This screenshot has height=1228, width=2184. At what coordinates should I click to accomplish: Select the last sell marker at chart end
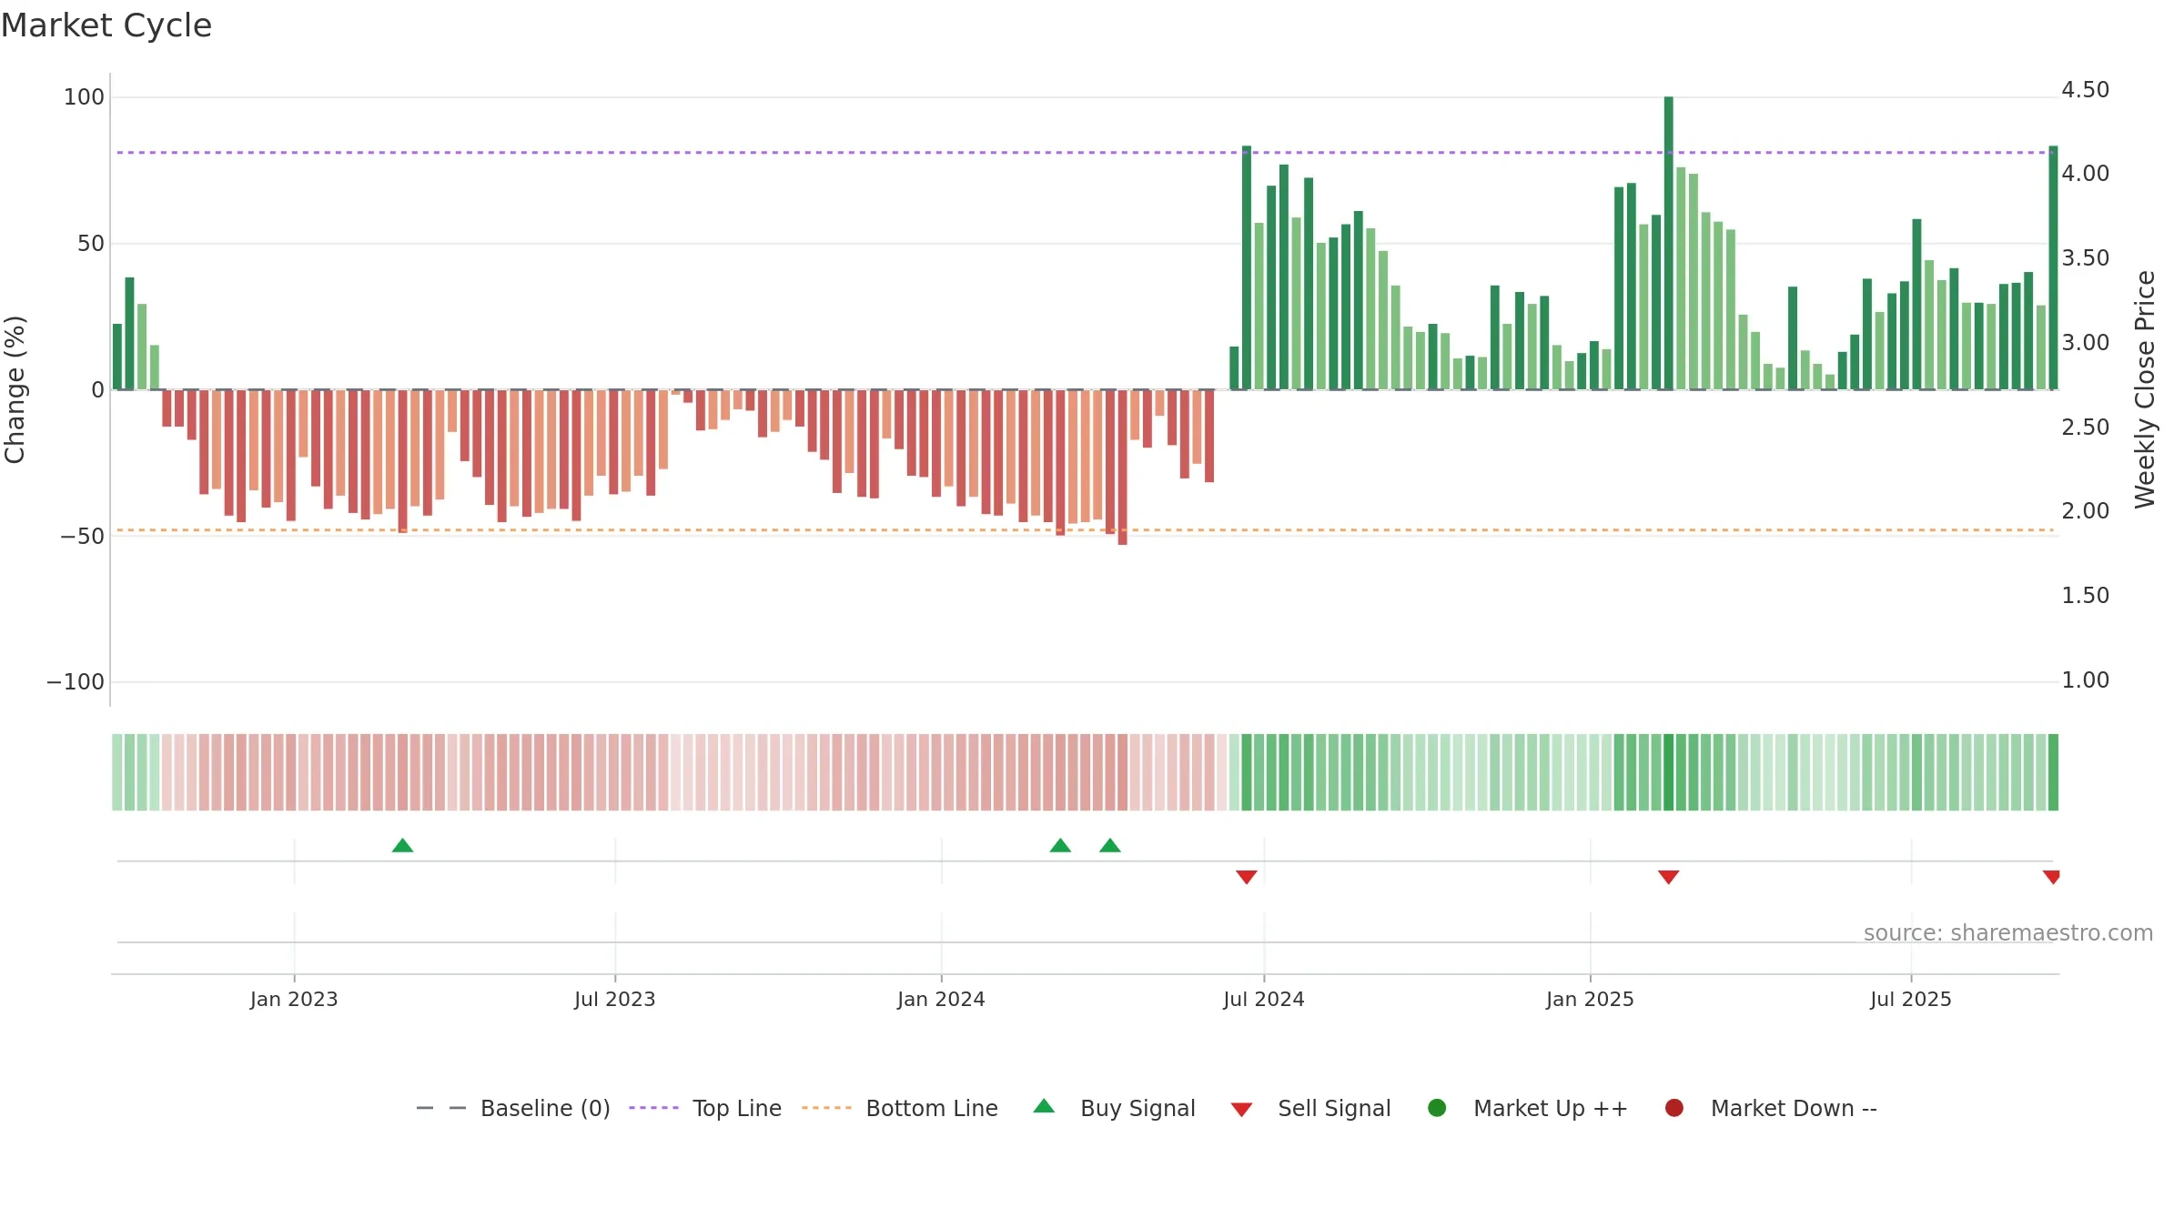point(2051,877)
